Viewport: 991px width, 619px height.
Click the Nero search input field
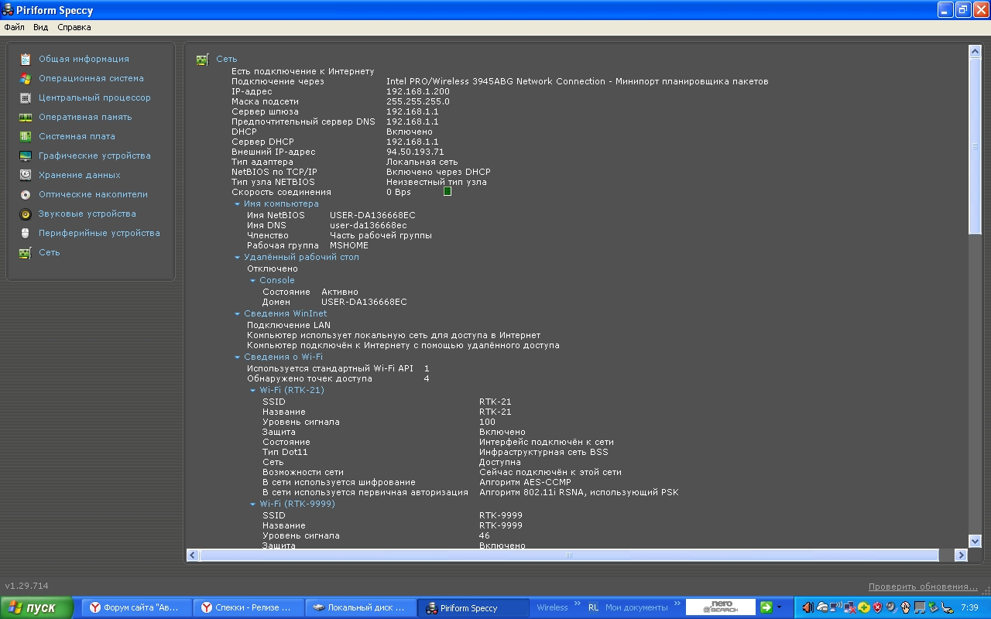[721, 607]
